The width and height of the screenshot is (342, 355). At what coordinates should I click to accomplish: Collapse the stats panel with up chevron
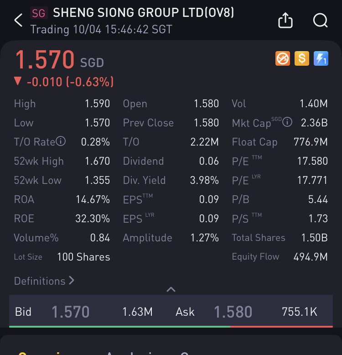(171, 289)
